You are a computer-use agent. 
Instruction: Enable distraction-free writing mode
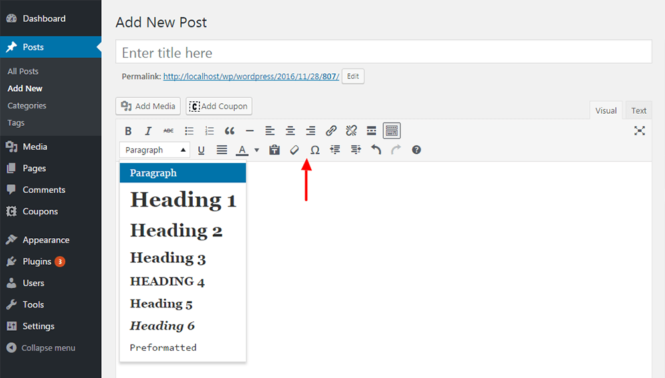coord(639,131)
